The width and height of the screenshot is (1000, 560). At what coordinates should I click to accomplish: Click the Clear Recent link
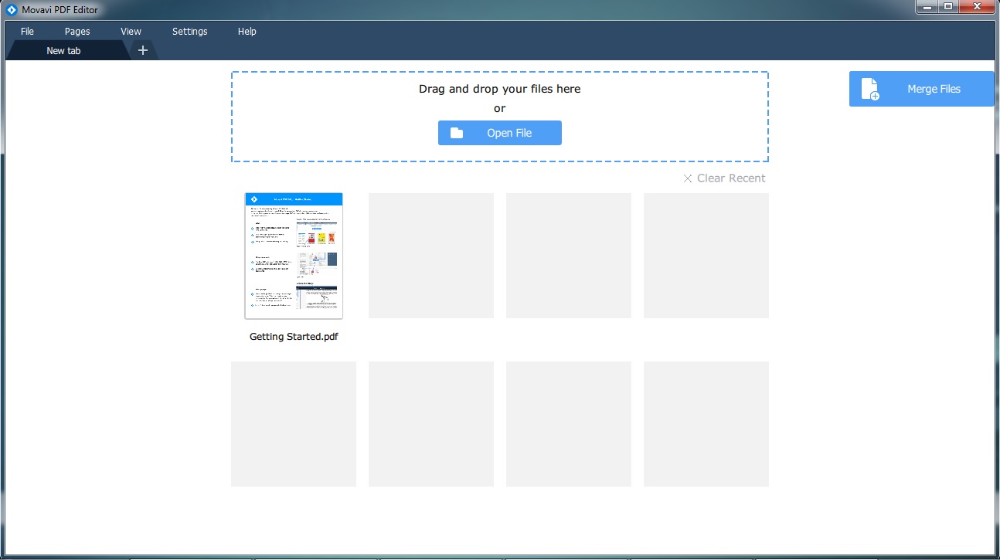(x=724, y=178)
